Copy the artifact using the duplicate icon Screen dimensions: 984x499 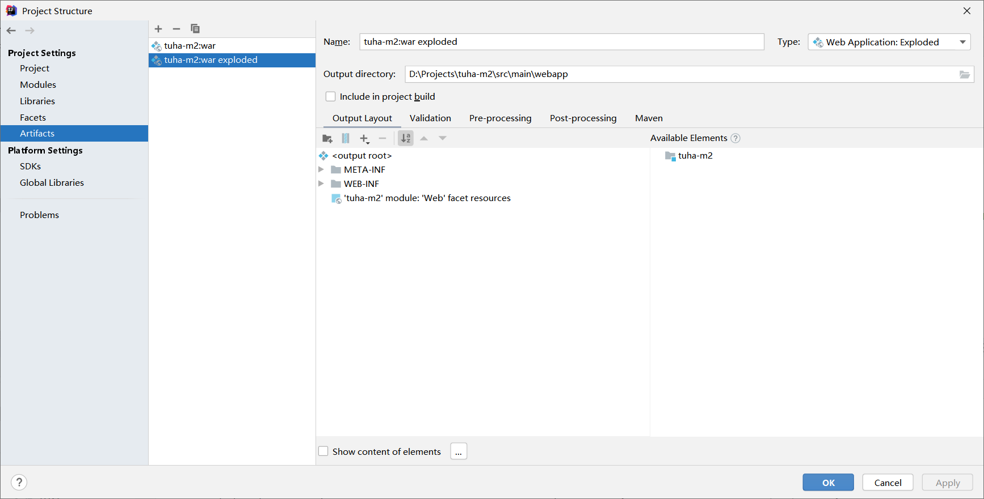point(195,29)
